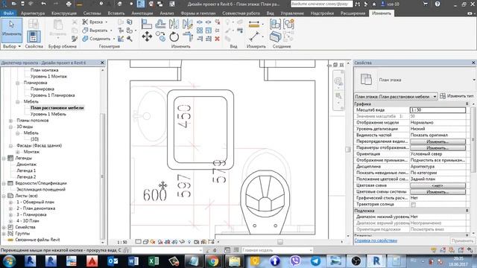This screenshot has height=268, width=477.
Task: Collapse the Подложка properties section
Action: tap(467, 211)
